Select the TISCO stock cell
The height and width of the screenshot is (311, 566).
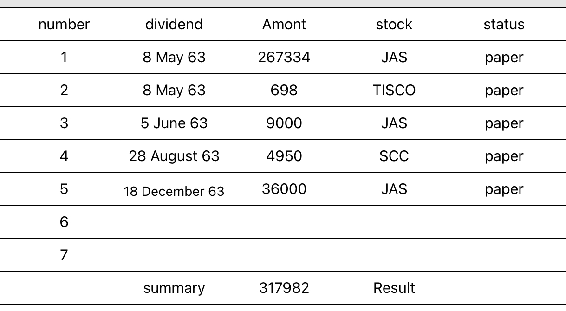click(394, 90)
